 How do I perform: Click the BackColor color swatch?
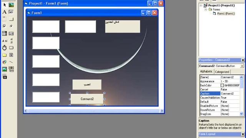tap(222, 85)
